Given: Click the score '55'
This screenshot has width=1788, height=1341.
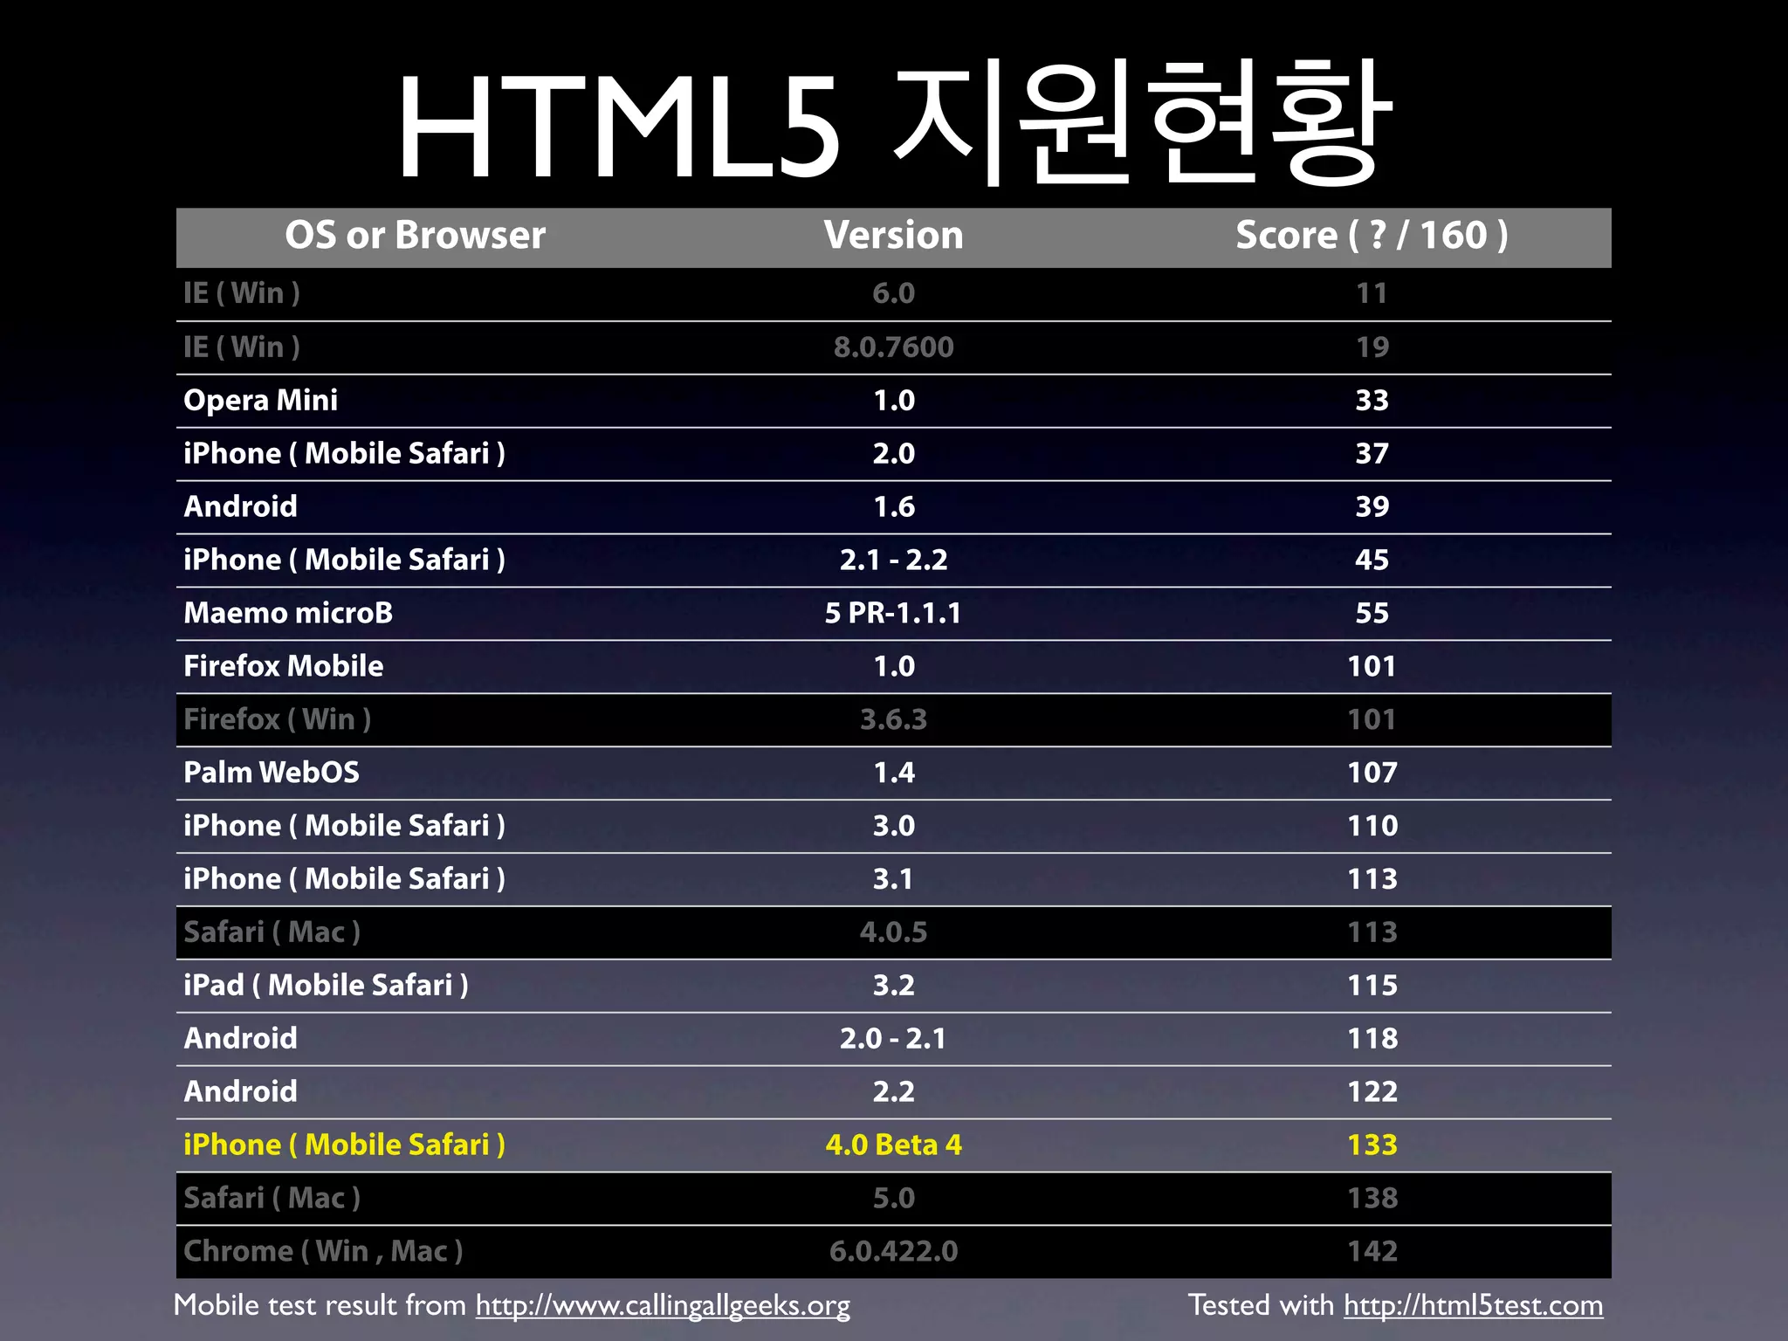Looking at the screenshot, I should click(1372, 613).
